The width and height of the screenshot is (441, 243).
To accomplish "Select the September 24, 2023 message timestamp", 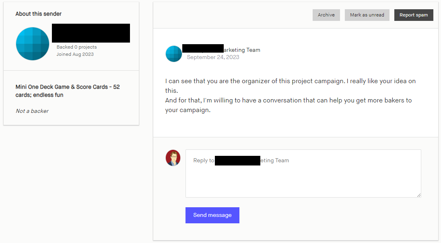I will point(212,57).
